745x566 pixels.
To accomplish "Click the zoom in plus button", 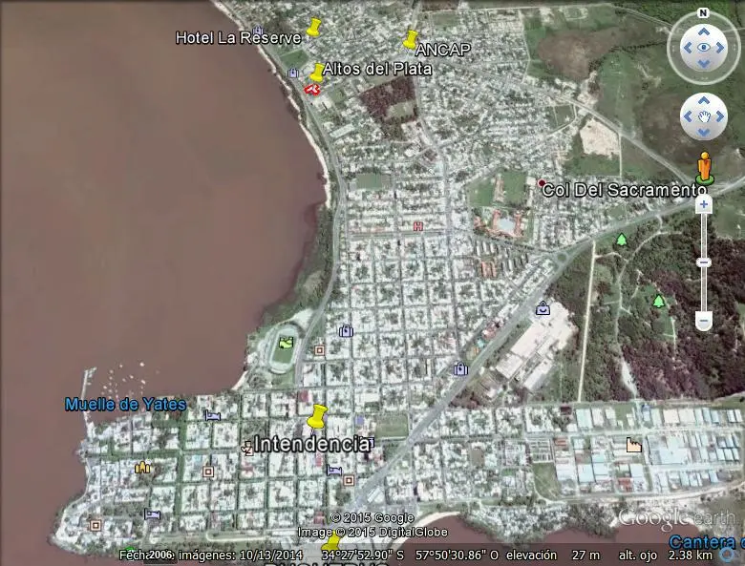I will click(704, 204).
